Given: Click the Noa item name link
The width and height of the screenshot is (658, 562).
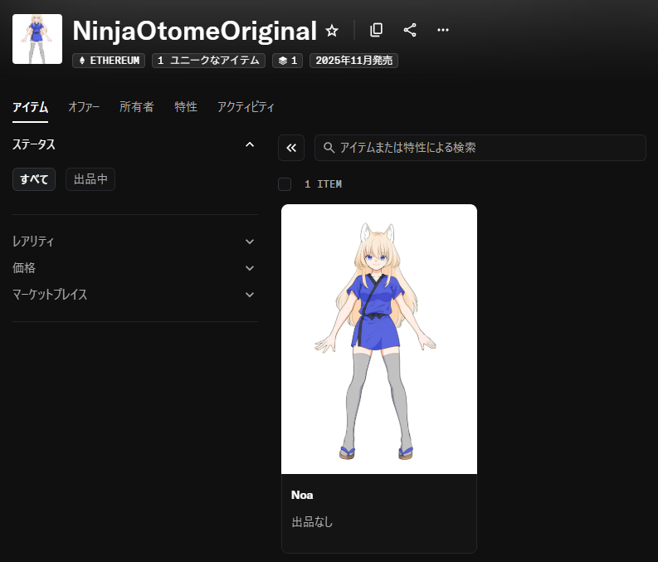Looking at the screenshot, I should [x=302, y=495].
